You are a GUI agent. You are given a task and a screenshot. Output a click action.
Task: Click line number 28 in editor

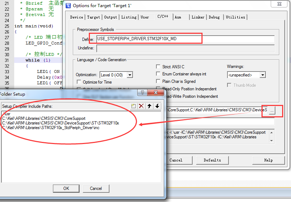(x=7, y=43)
